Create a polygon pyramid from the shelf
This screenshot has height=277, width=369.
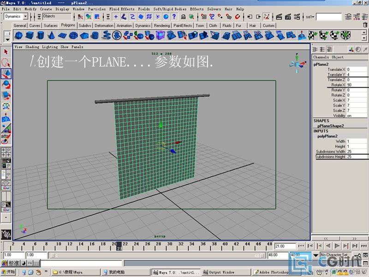84,36
